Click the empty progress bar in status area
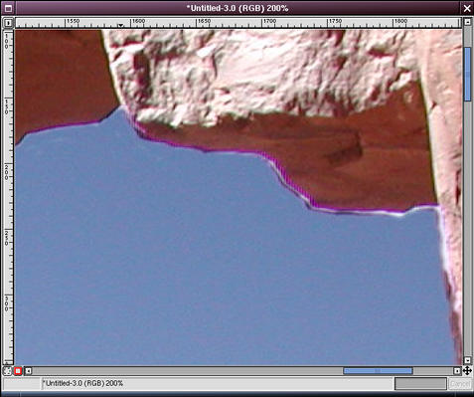This screenshot has width=474, height=397. 420,384
